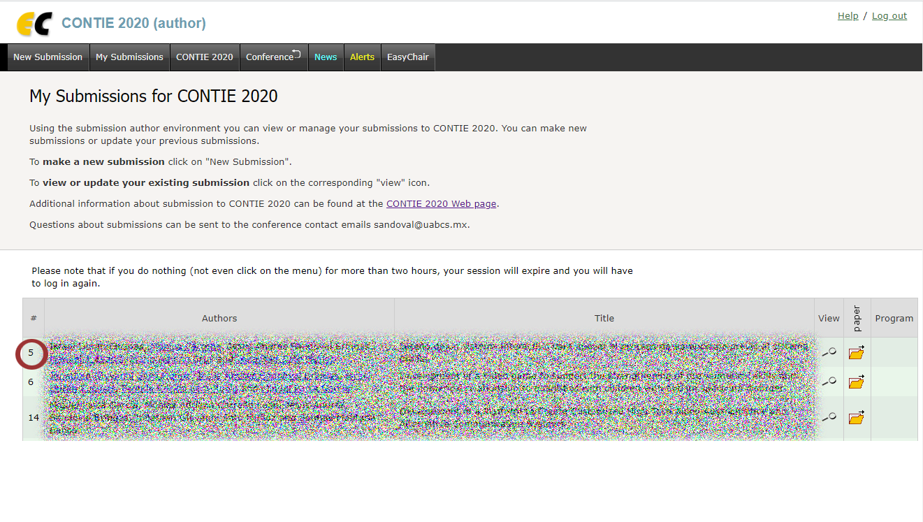Click the Title column header
This screenshot has width=923, height=522.
coord(604,318)
